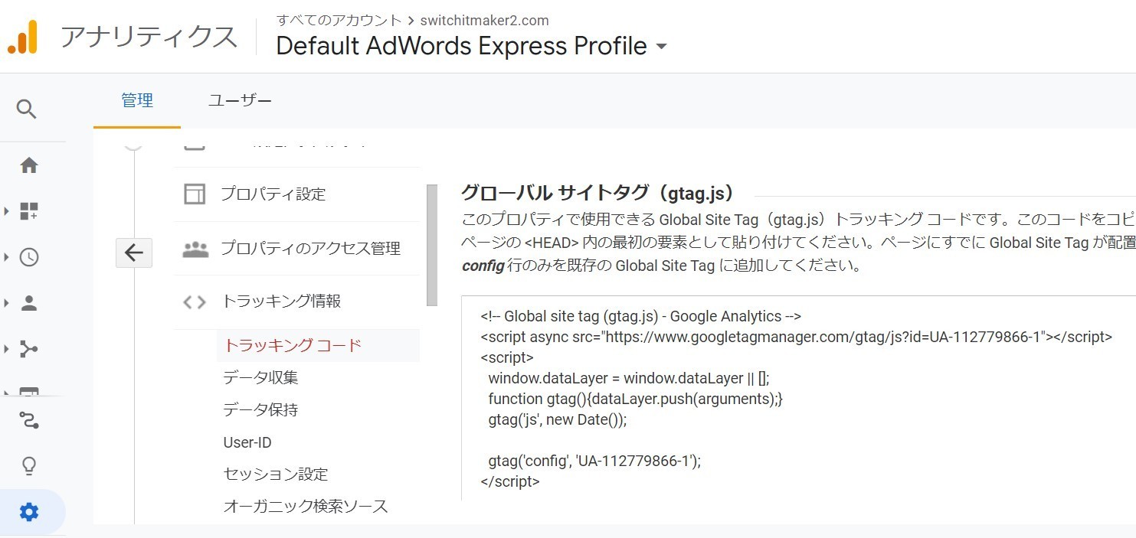Click the Google Analytics logo
Viewport: 1136px width, 538px height.
click(x=22, y=36)
